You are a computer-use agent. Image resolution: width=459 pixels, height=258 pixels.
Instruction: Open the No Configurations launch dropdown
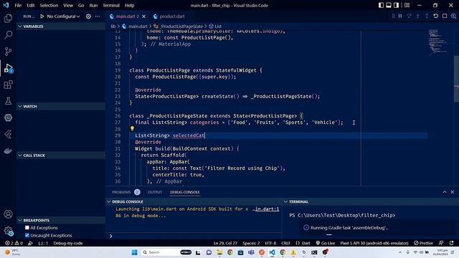pyautogui.click(x=63, y=16)
